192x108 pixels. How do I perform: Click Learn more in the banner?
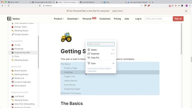point(117,11)
